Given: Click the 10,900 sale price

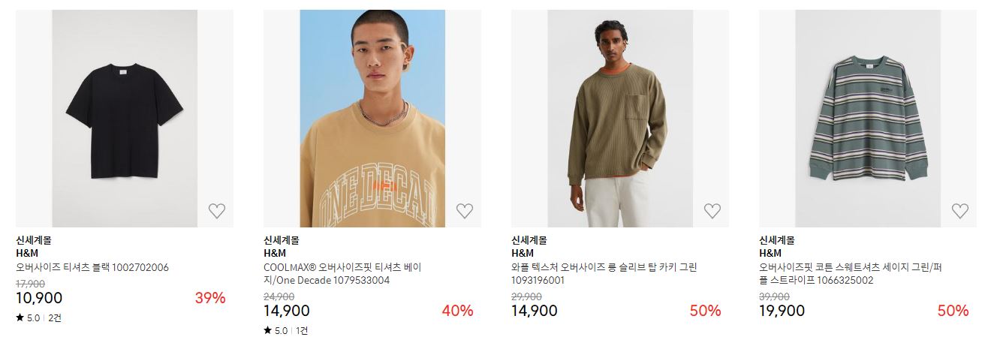Looking at the screenshot, I should pos(39,298).
